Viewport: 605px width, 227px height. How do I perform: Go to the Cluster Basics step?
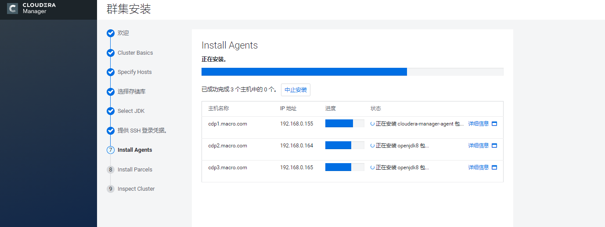135,53
